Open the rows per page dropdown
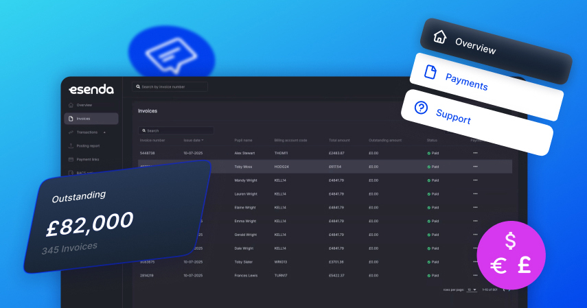This screenshot has height=308, width=587. pyautogui.click(x=472, y=289)
